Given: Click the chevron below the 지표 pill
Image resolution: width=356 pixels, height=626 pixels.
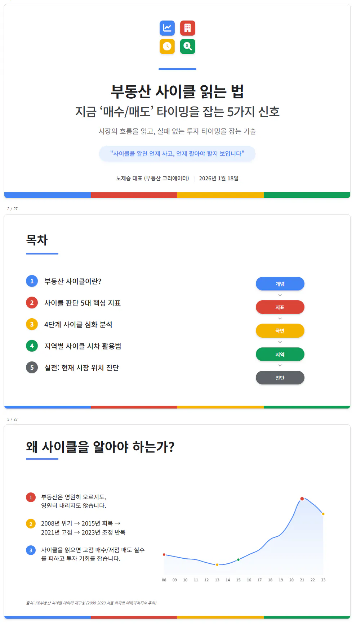Looking at the screenshot, I should (280, 319).
